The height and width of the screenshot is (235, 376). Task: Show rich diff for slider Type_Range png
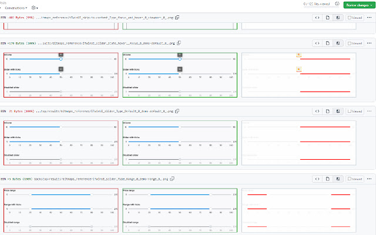pyautogui.click(x=338, y=179)
